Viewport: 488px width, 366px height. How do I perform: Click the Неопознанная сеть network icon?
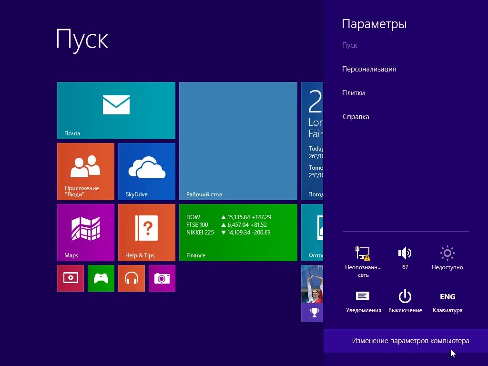[363, 262]
